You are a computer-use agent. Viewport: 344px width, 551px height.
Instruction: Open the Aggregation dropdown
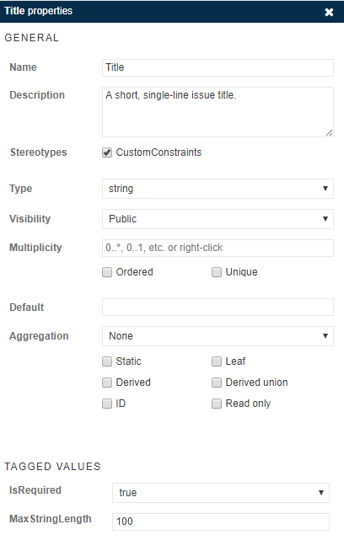[x=218, y=336]
